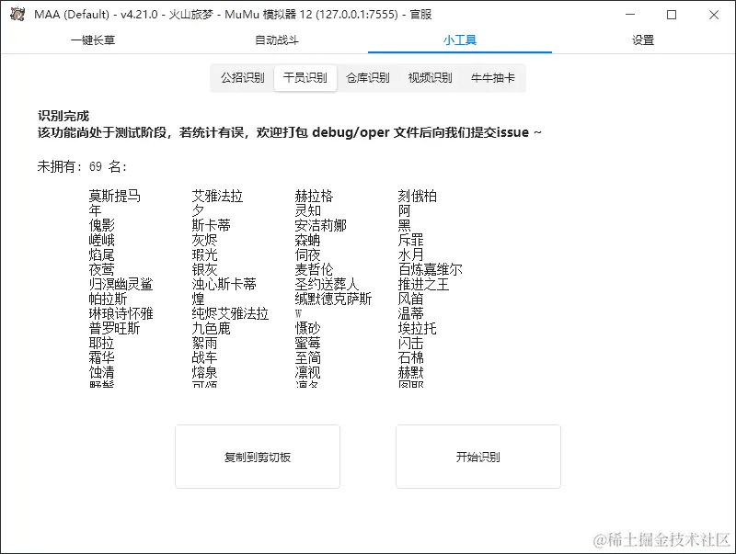
Task: Click operator name 凛视
Action: [308, 372]
